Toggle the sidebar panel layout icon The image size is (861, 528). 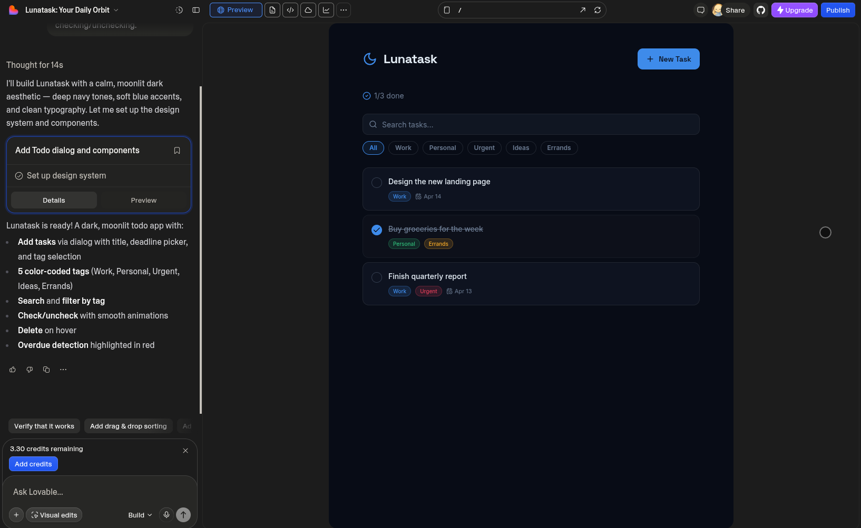click(x=196, y=10)
